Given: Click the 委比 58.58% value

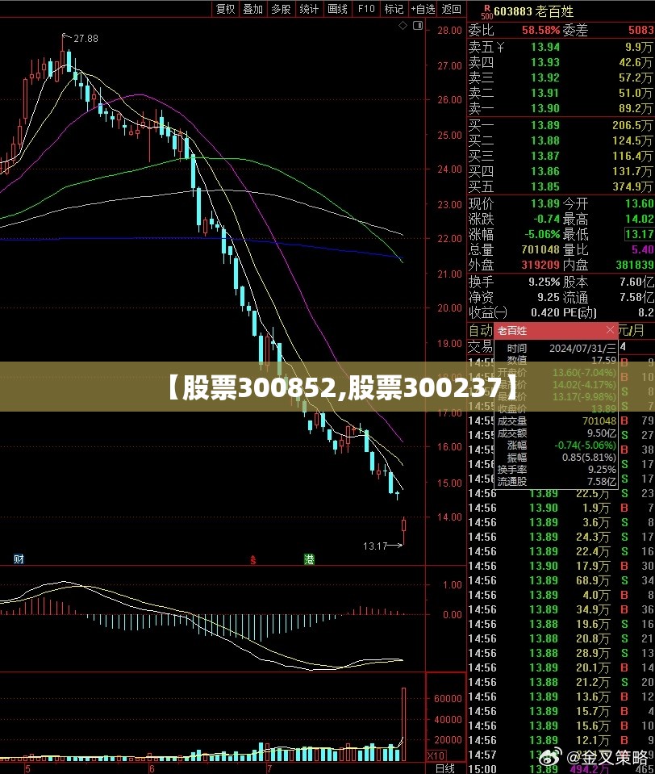Looking at the screenshot, I should pos(541,30).
